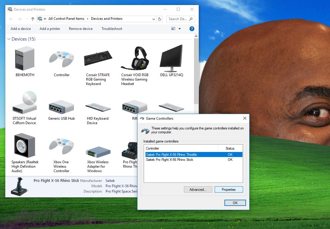This screenshot has width=330, height=229.
Task: Open Advanced settings in Game Controllers
Action: pyautogui.click(x=198, y=190)
